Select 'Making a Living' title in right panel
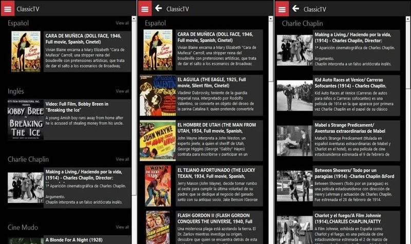Viewport: 411px width, 244px height. point(353,37)
